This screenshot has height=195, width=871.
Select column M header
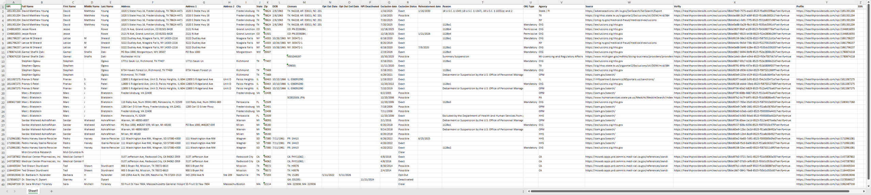point(304,2)
